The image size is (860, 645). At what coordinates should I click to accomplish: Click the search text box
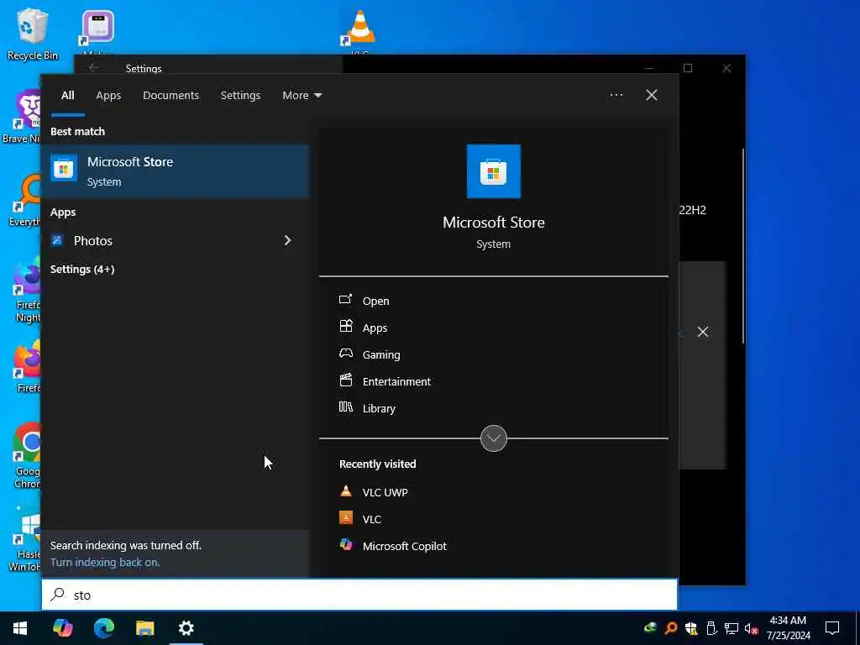click(x=359, y=595)
